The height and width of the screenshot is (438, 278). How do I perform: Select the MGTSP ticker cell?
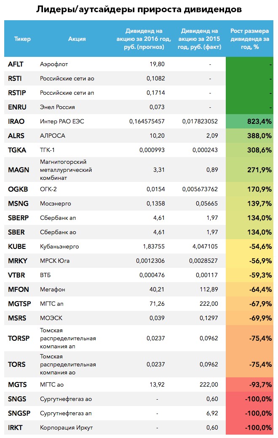(19, 304)
